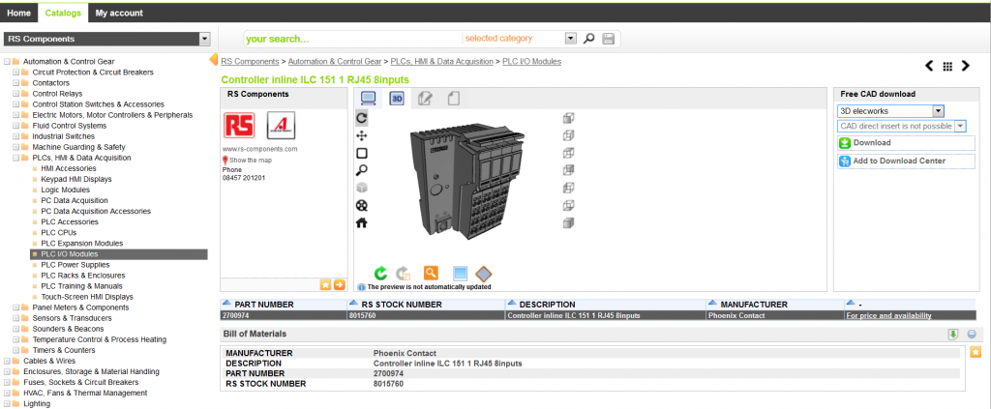Image resolution: width=991 pixels, height=409 pixels.
Task: Open the RS Components catalog dropdown
Action: 204,39
